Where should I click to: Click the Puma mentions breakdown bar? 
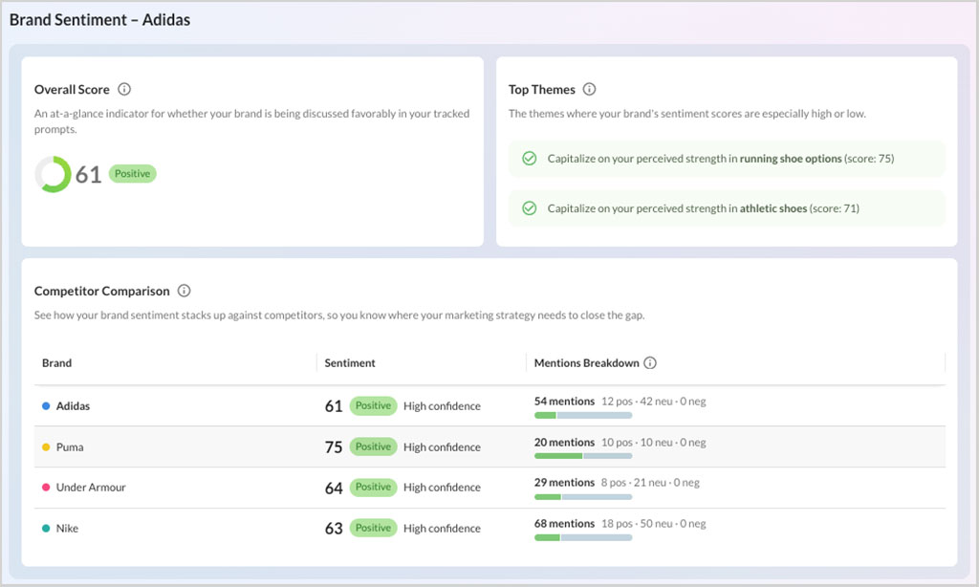point(583,456)
